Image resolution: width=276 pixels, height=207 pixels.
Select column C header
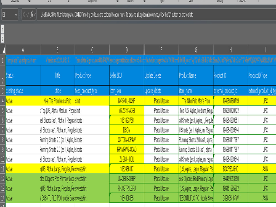[92, 50]
